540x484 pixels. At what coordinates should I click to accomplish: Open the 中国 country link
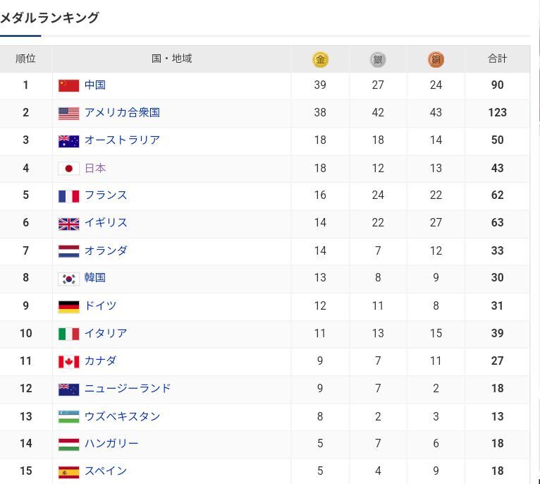(x=95, y=85)
